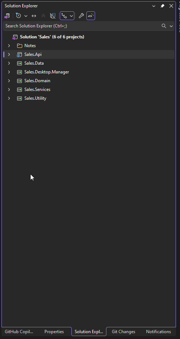Toggle Show All Files icon
The height and width of the screenshot is (339, 180).
tap(53, 16)
